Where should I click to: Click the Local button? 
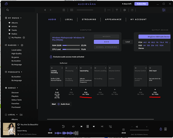click(128, 42)
